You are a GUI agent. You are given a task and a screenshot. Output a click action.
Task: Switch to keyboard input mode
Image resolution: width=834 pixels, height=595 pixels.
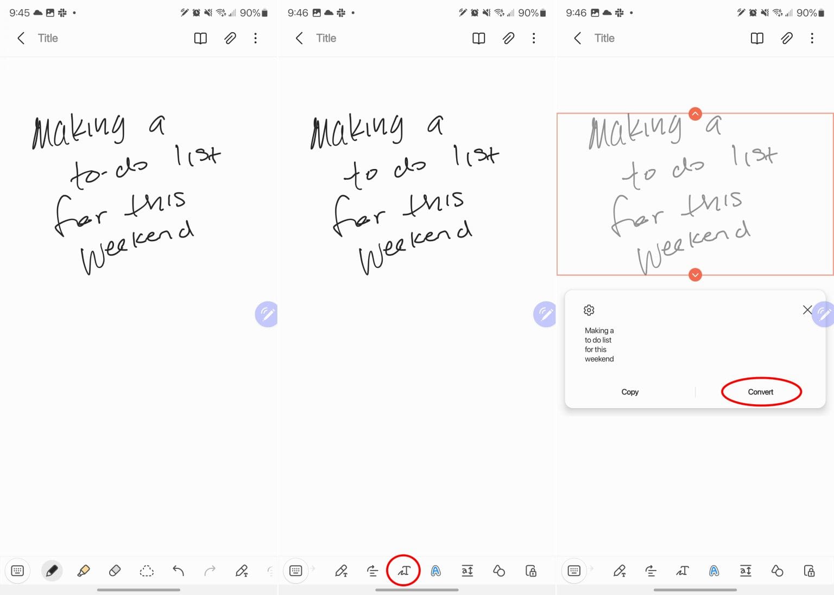tap(17, 571)
